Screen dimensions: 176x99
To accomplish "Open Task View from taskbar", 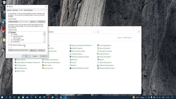I will click(14, 97).
